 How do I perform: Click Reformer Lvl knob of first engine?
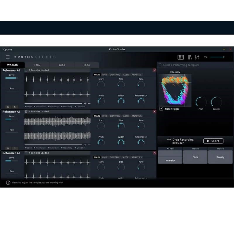pos(141,101)
